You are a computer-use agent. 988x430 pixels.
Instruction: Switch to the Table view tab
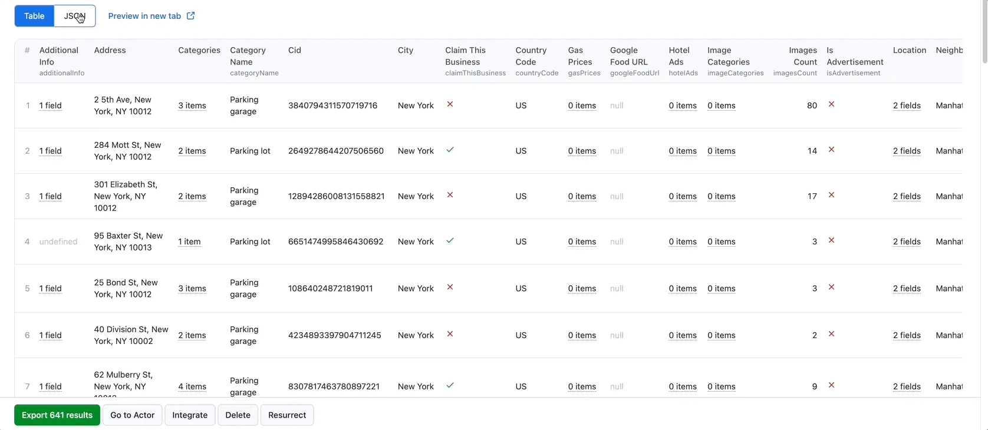click(34, 16)
